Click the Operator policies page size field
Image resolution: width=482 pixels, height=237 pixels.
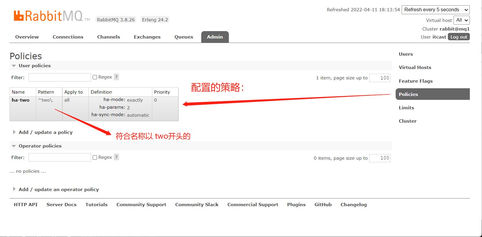[380, 158]
